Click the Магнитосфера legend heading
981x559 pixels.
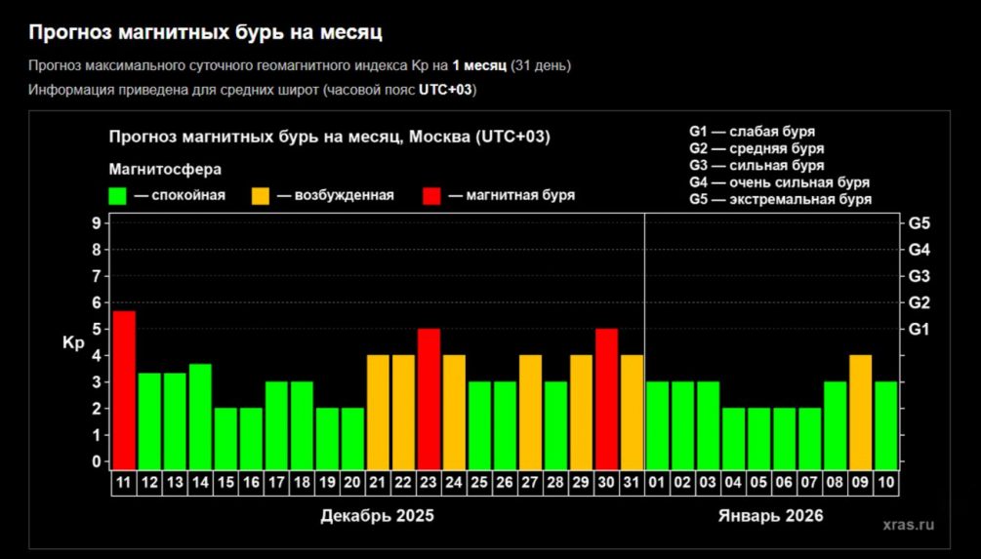coord(165,170)
